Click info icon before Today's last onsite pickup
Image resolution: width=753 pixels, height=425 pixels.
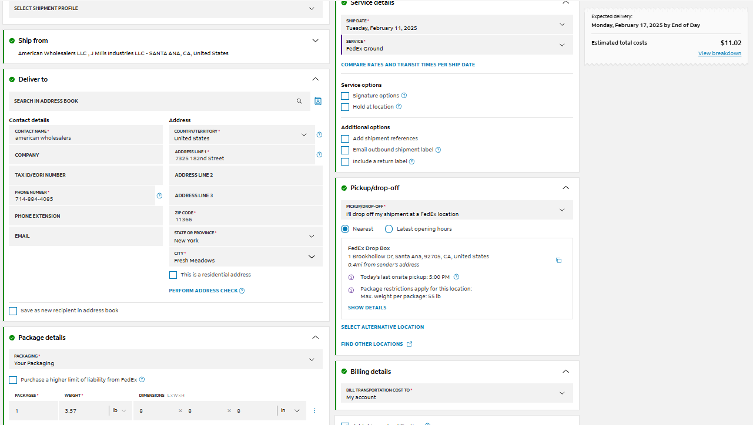[352, 277]
